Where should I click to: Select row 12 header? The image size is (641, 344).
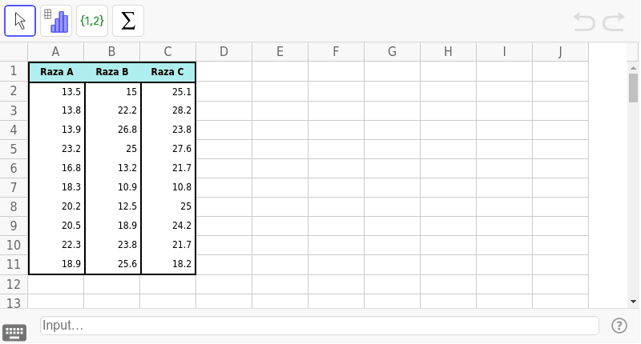14,285
